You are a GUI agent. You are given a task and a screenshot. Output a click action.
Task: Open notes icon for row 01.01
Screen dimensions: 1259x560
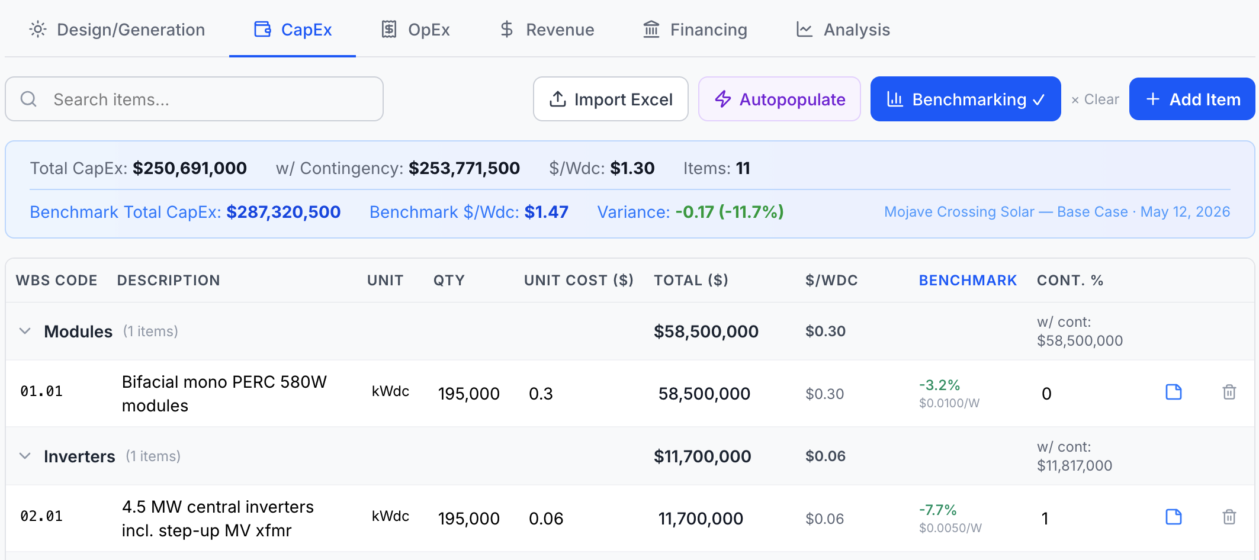[x=1174, y=392]
